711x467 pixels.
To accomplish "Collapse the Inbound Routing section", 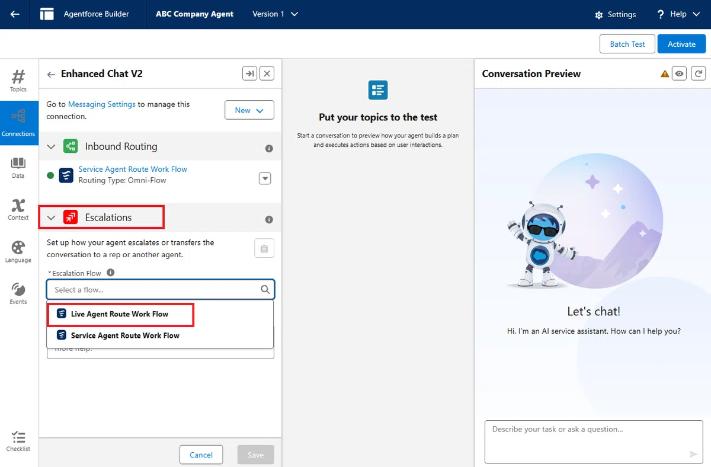I will (x=51, y=146).
